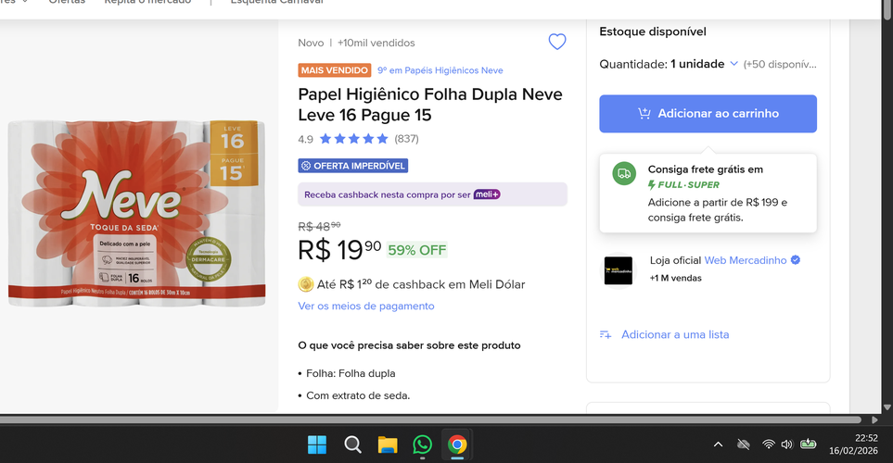Click the list-plus icon beside Adicionar a uma lista

606,335
